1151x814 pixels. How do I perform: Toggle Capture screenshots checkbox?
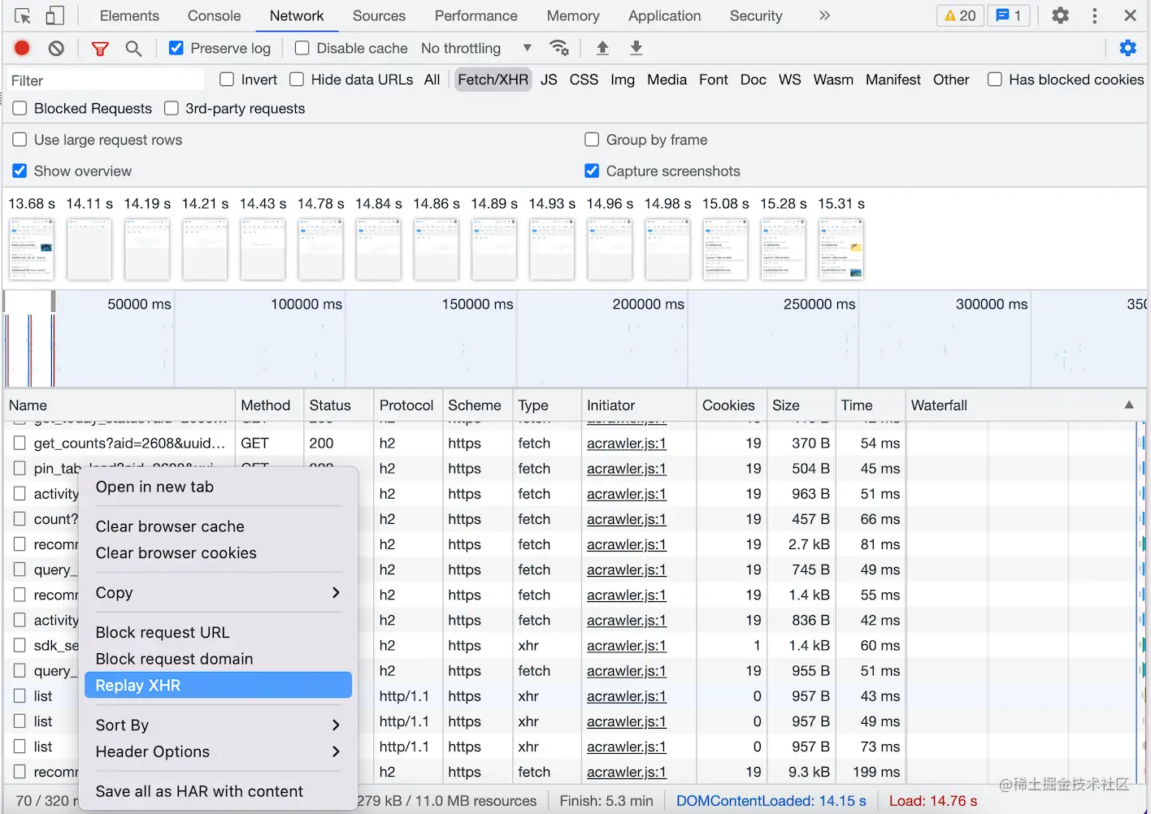(592, 171)
